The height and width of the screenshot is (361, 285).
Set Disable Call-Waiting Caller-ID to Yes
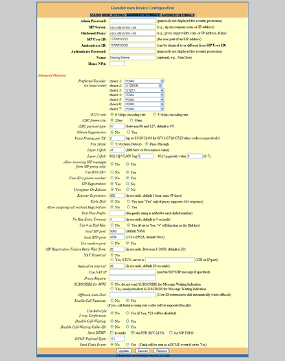(128, 327)
